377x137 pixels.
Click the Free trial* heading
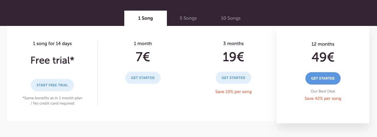(52, 60)
